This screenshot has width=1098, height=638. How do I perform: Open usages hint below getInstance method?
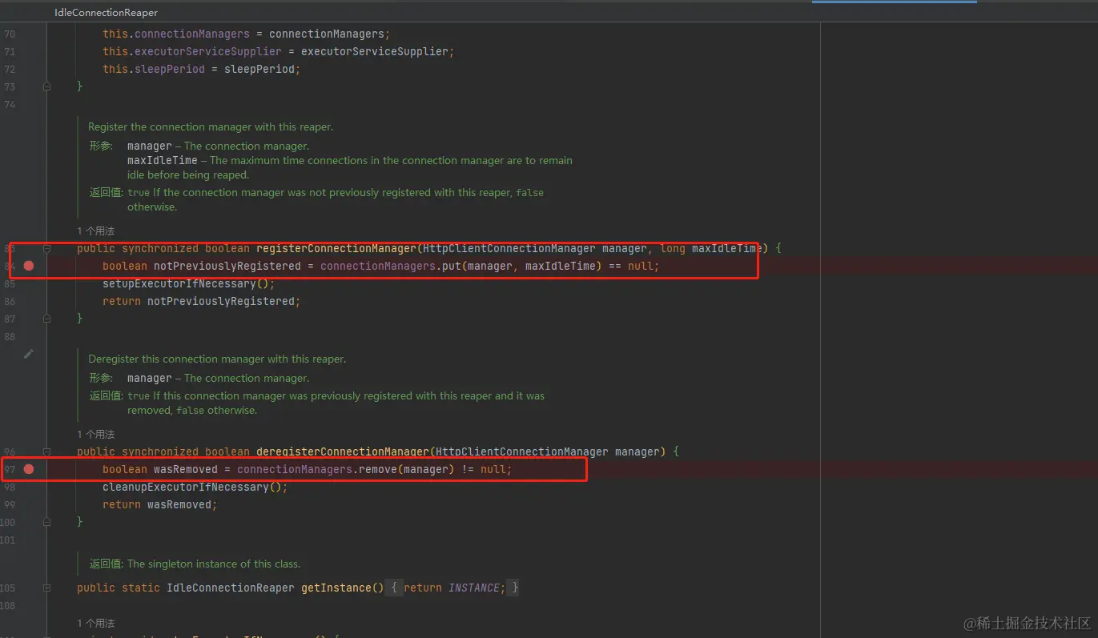click(x=96, y=623)
